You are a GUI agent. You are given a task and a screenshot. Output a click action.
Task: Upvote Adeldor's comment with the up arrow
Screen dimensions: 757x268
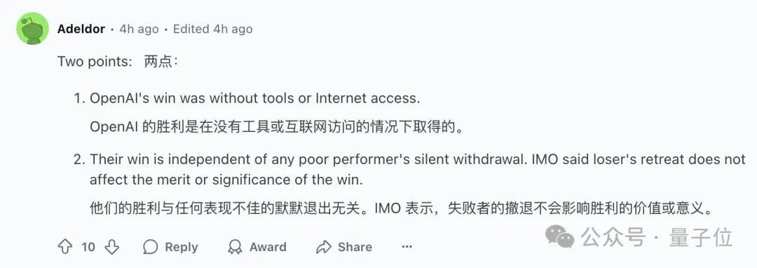(64, 247)
